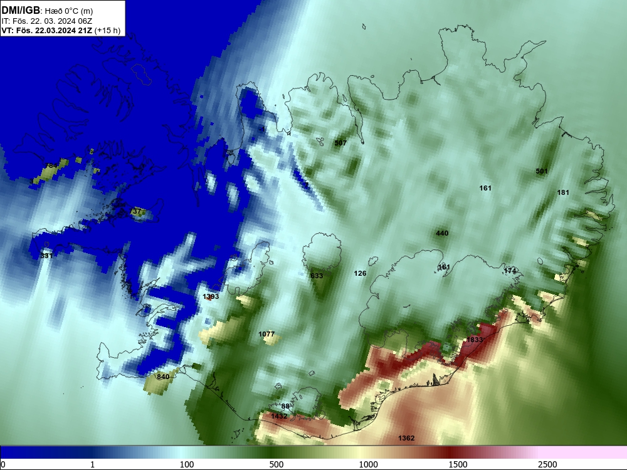Click the "(+15 h)" forecast offset text
Viewport: 627px width, 470px height.
(108, 30)
